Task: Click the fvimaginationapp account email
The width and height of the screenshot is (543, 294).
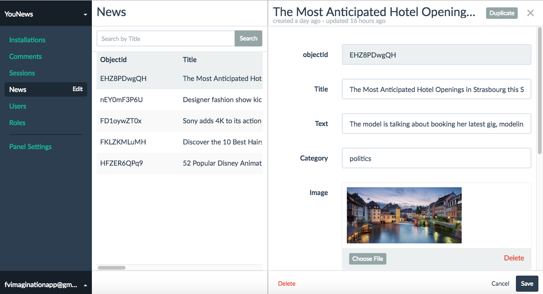Action: pos(41,285)
